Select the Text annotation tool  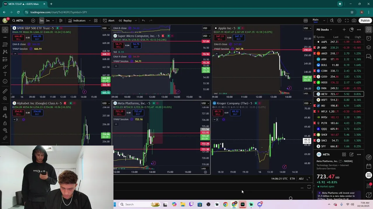pos(5,74)
